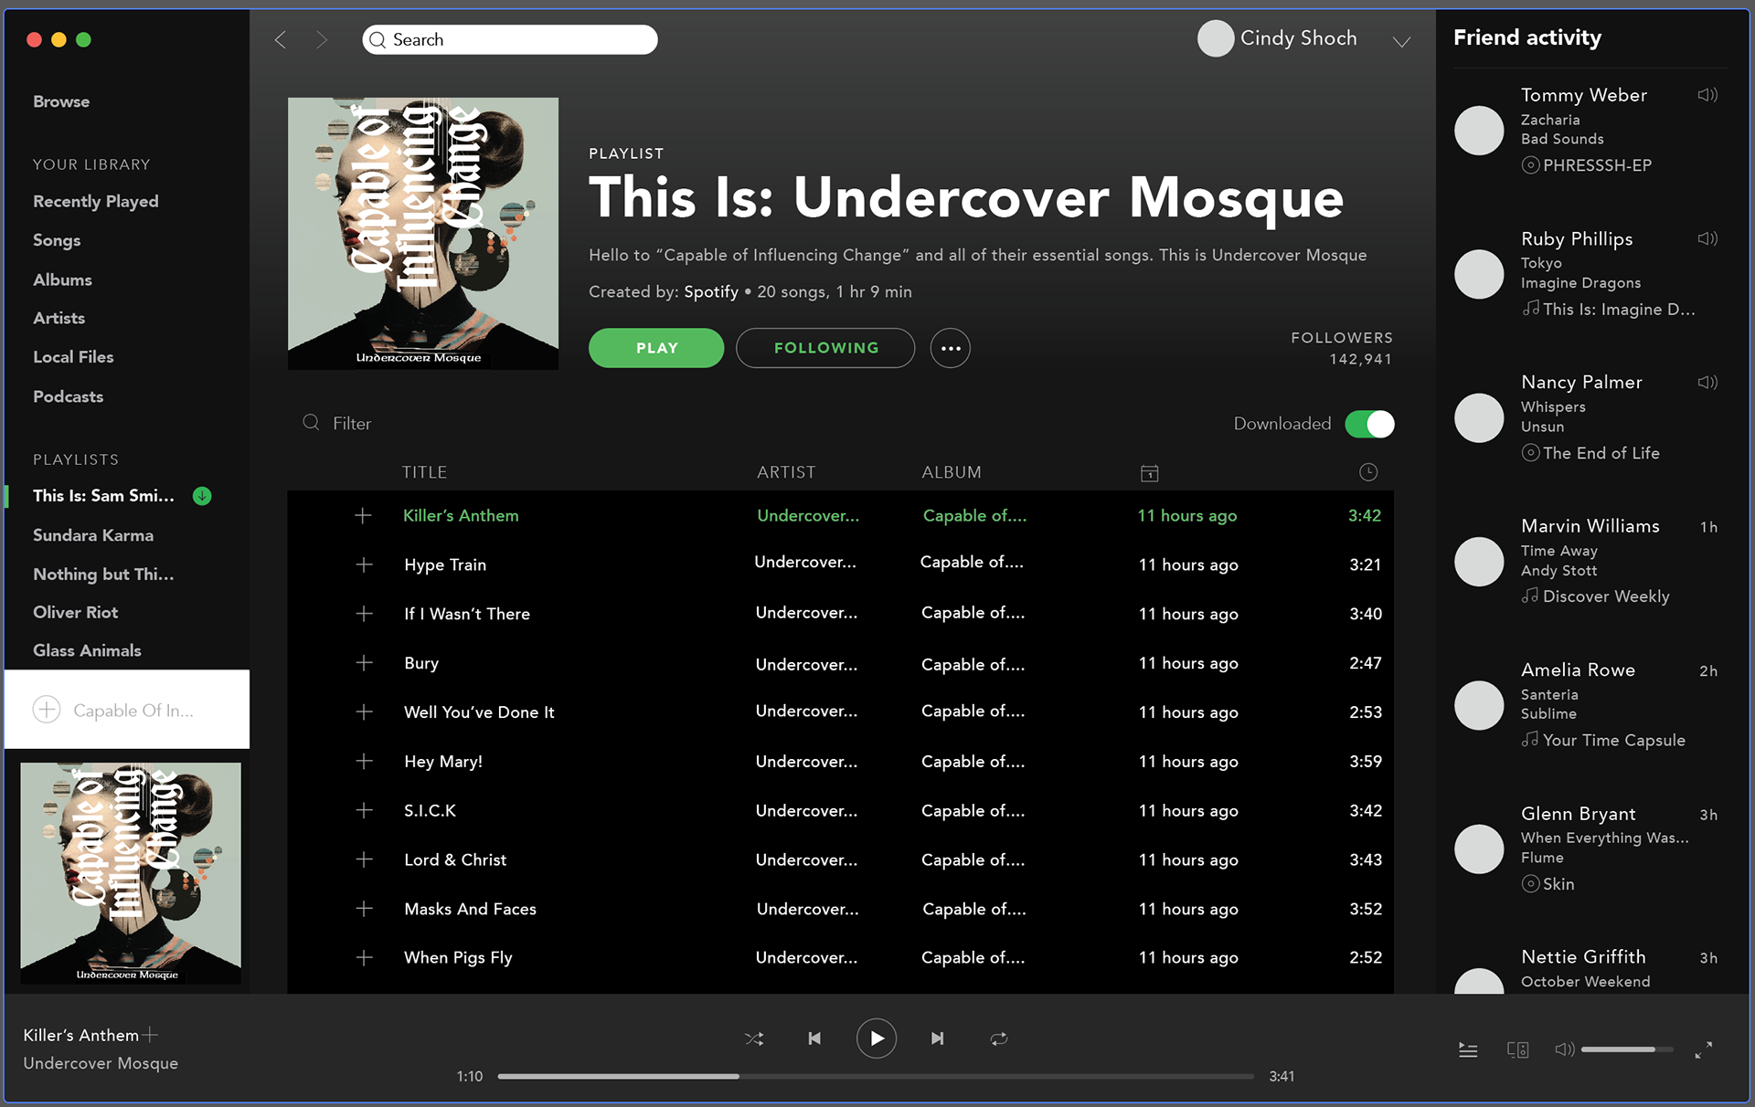The image size is (1755, 1107).
Task: Enter full screen mode
Action: point(1703,1050)
